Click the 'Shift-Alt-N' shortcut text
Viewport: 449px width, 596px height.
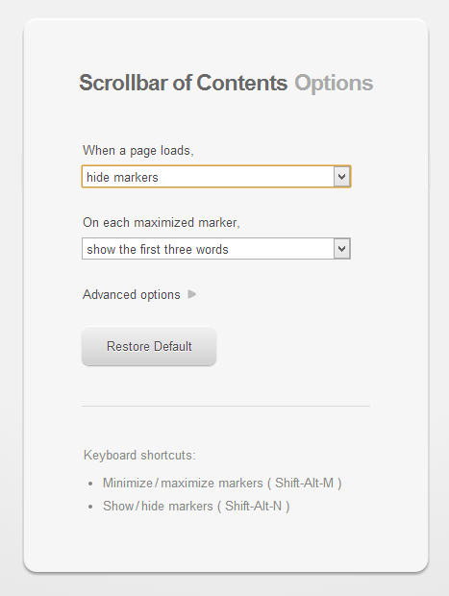tap(254, 507)
